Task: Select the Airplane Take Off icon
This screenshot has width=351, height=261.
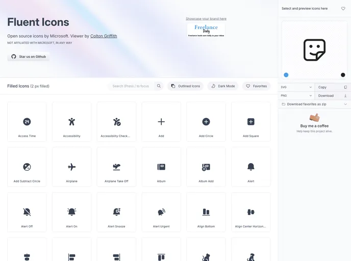Action: (116, 167)
